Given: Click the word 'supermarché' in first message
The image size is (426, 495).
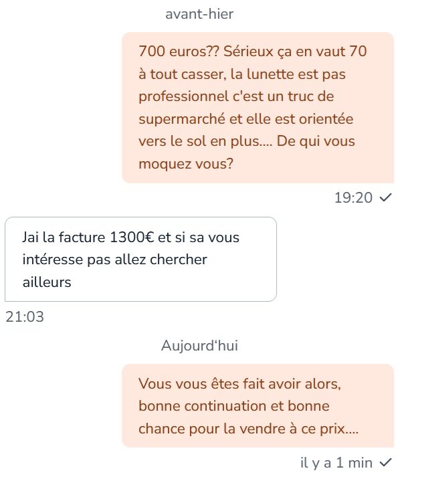Looking at the screenshot, I should pos(182,119).
